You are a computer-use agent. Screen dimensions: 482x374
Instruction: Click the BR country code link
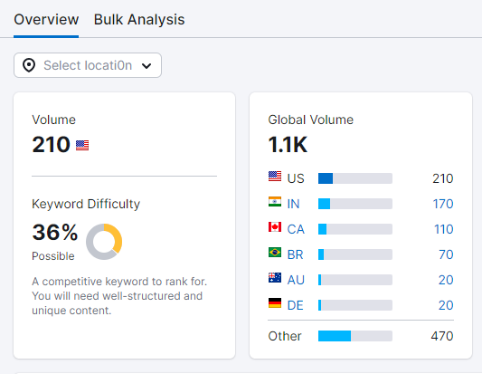click(295, 254)
